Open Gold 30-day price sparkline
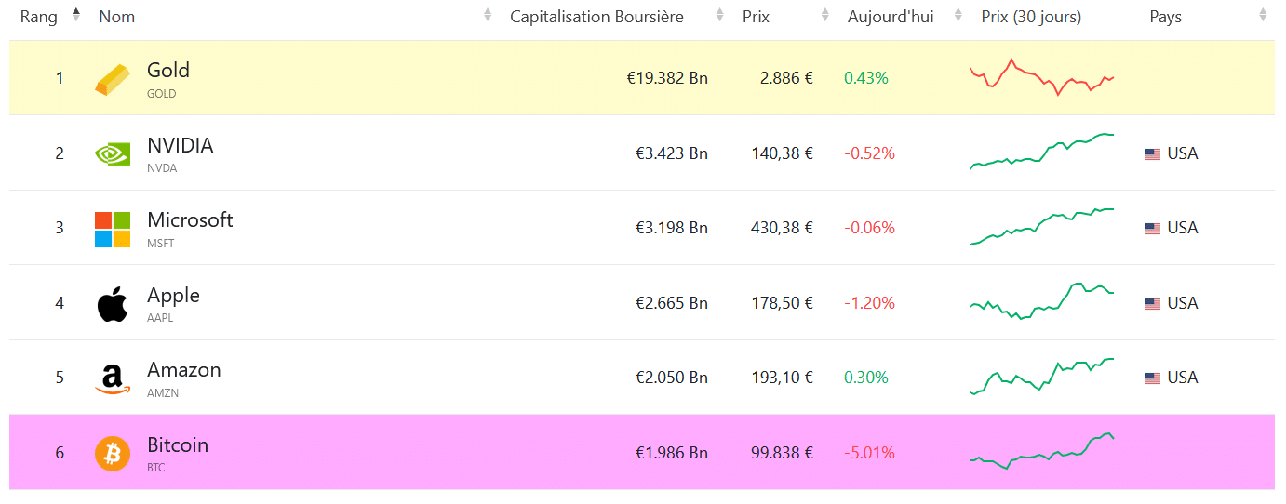Image resolution: width=1286 pixels, height=504 pixels. pyautogui.click(x=1042, y=77)
